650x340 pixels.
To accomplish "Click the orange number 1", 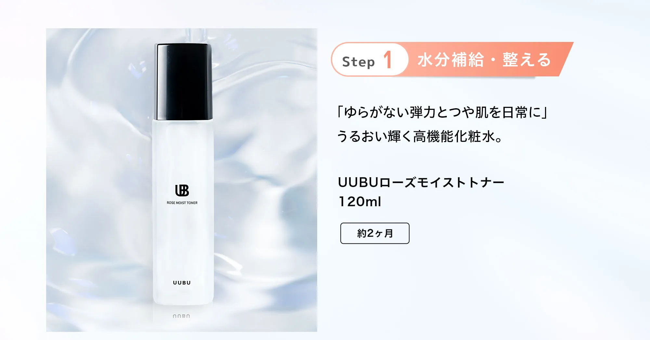I will (x=387, y=60).
